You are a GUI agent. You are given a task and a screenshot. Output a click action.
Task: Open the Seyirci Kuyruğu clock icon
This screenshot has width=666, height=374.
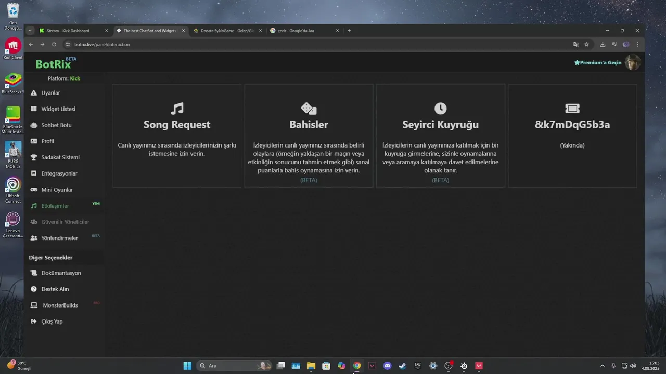(440, 108)
